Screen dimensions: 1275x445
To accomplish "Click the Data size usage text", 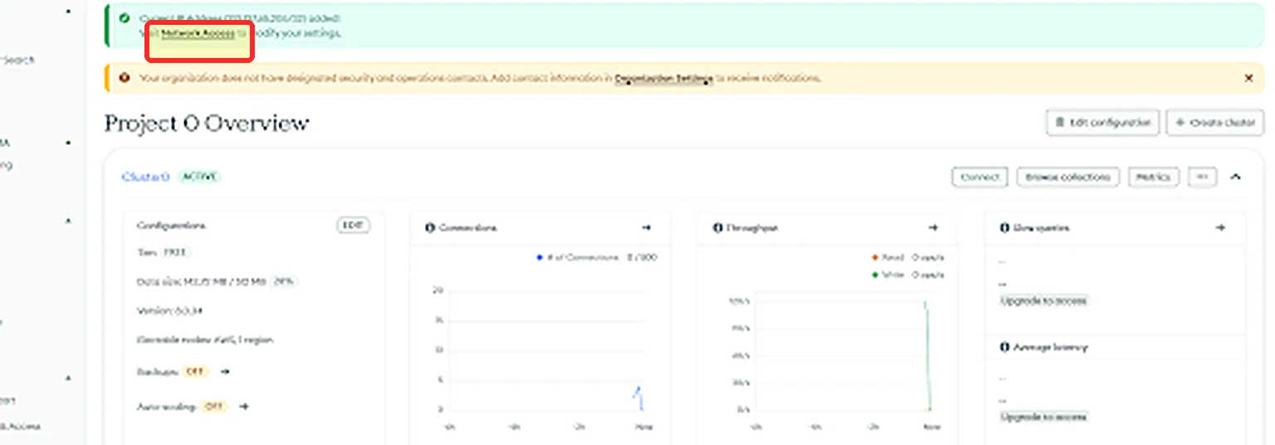I will coord(217,282).
